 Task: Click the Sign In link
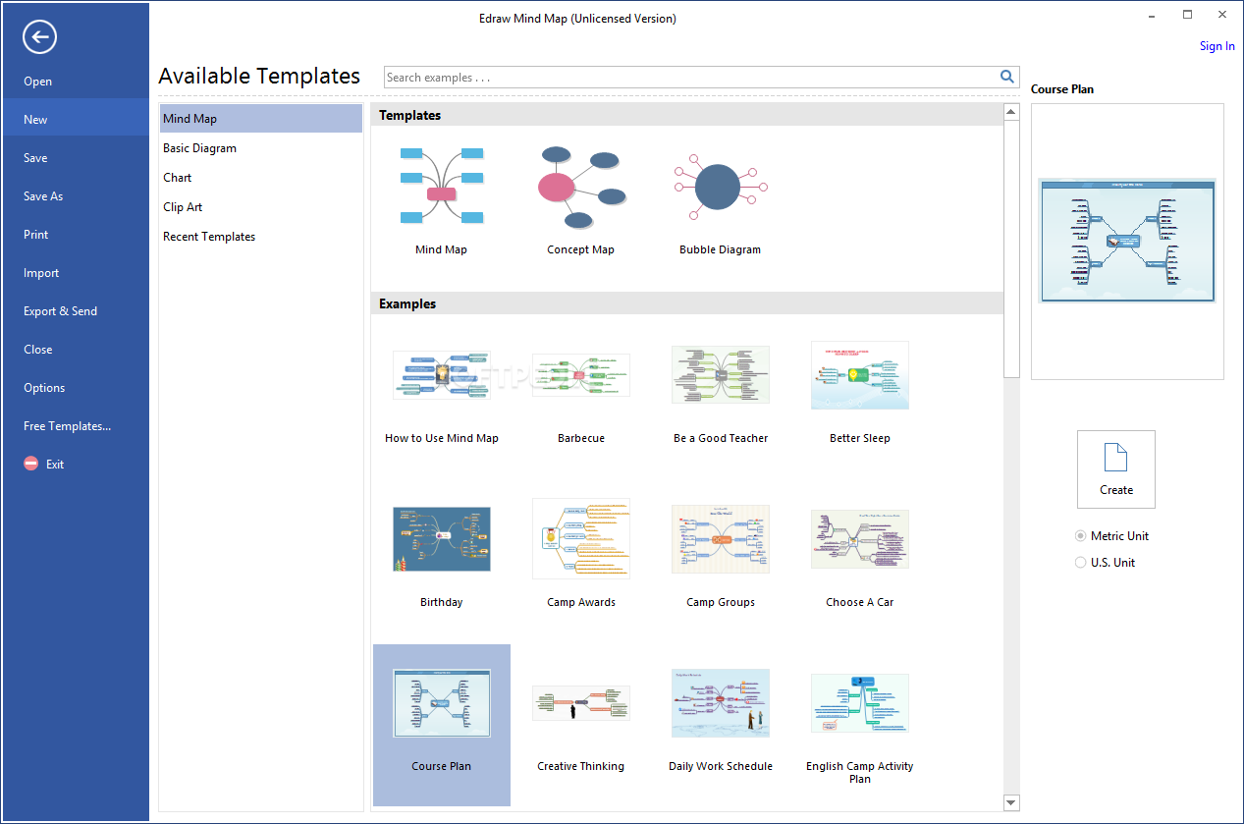(x=1217, y=46)
